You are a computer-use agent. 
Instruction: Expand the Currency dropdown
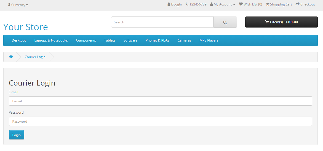18,5
